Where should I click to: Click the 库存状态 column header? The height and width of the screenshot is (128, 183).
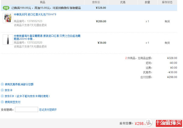coord(167,2)
